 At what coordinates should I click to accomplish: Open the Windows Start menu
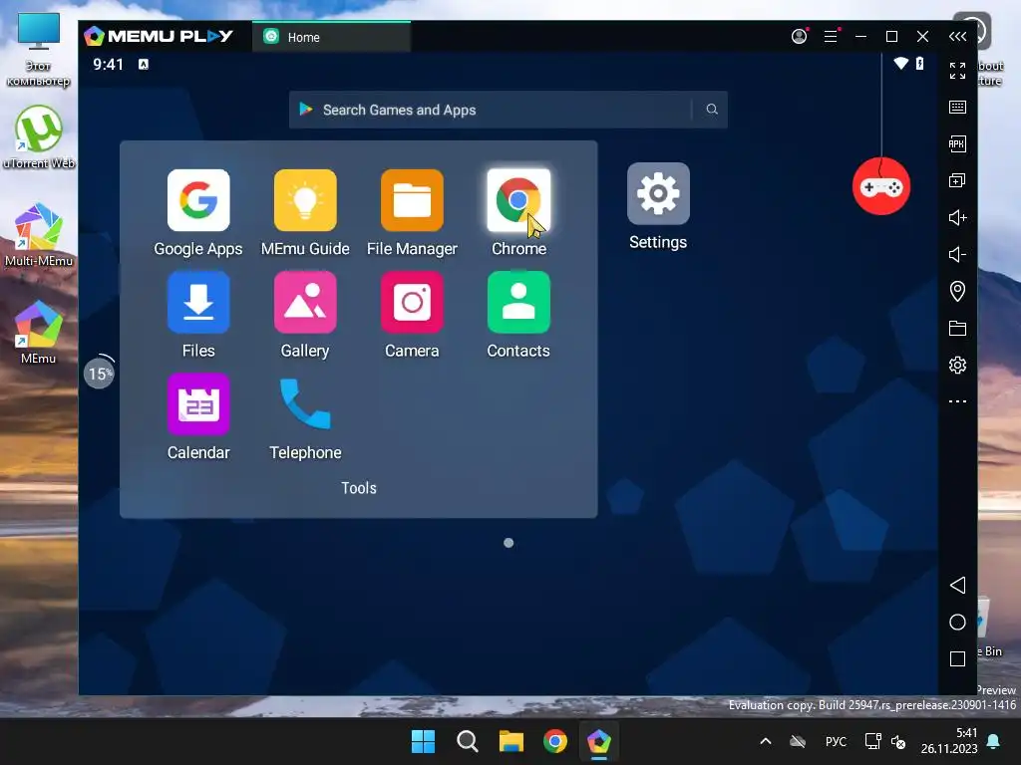pos(423,741)
